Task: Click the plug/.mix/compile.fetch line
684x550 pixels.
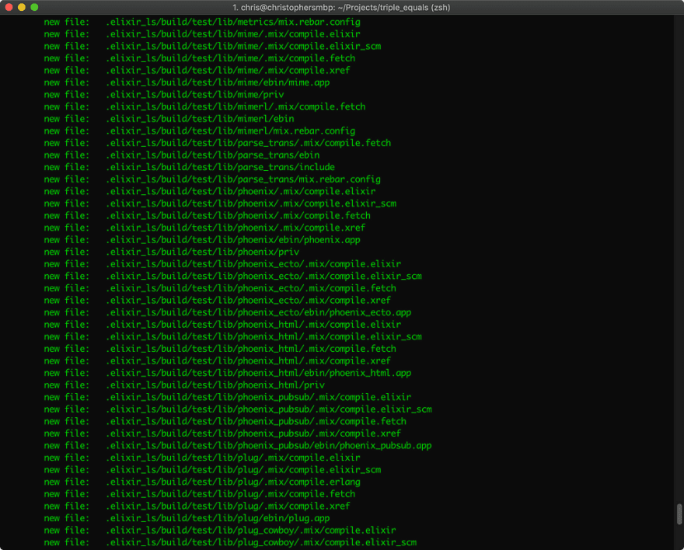Action: click(199, 494)
